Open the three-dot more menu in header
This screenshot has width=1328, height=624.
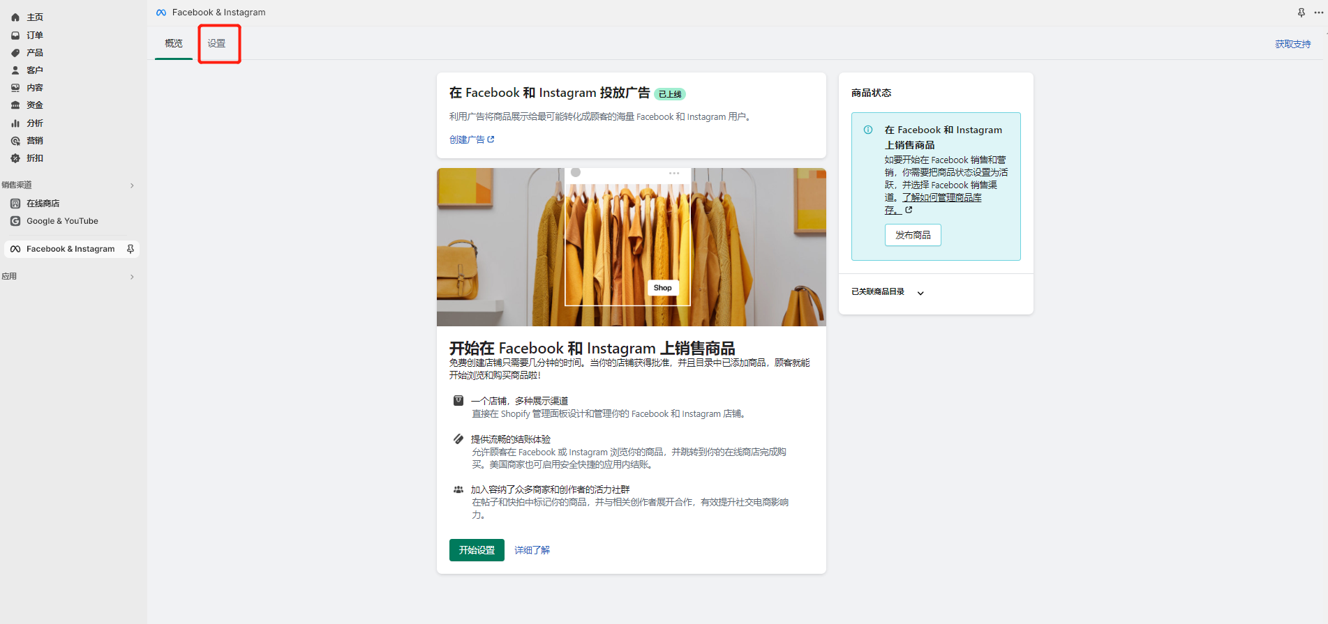(x=1319, y=13)
